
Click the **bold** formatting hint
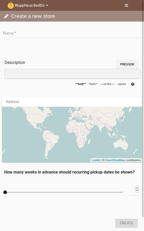tap(80, 84)
